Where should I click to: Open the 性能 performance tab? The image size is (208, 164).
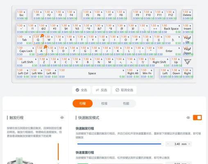pos(126,103)
